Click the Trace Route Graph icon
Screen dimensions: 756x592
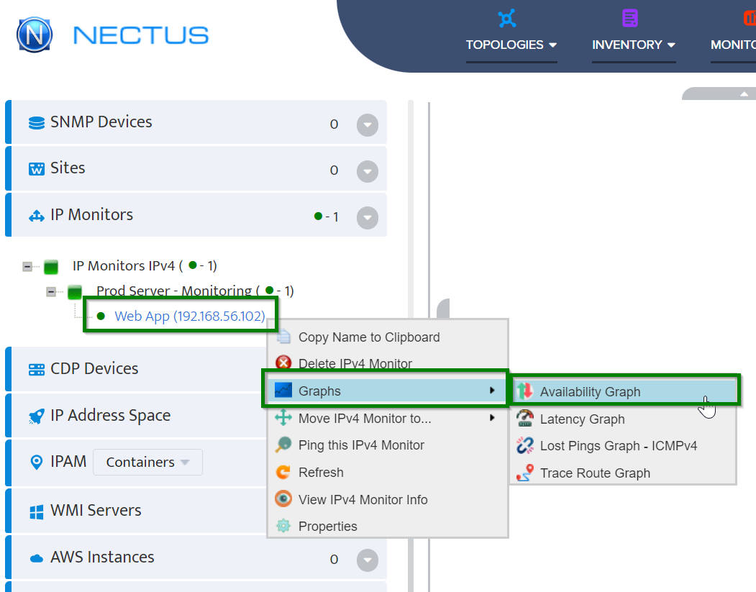pos(524,473)
